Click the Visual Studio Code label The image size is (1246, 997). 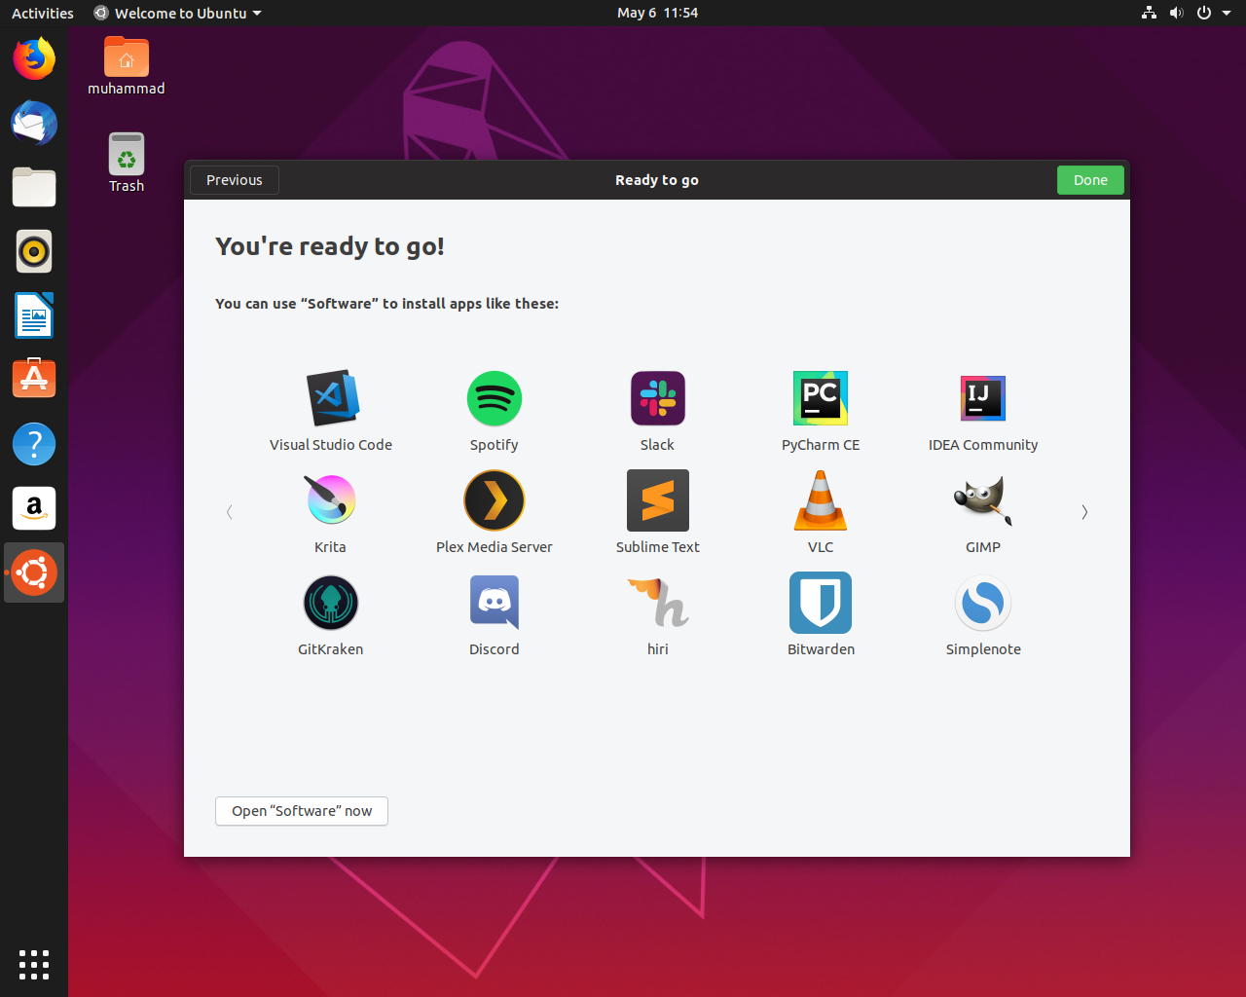point(331,445)
